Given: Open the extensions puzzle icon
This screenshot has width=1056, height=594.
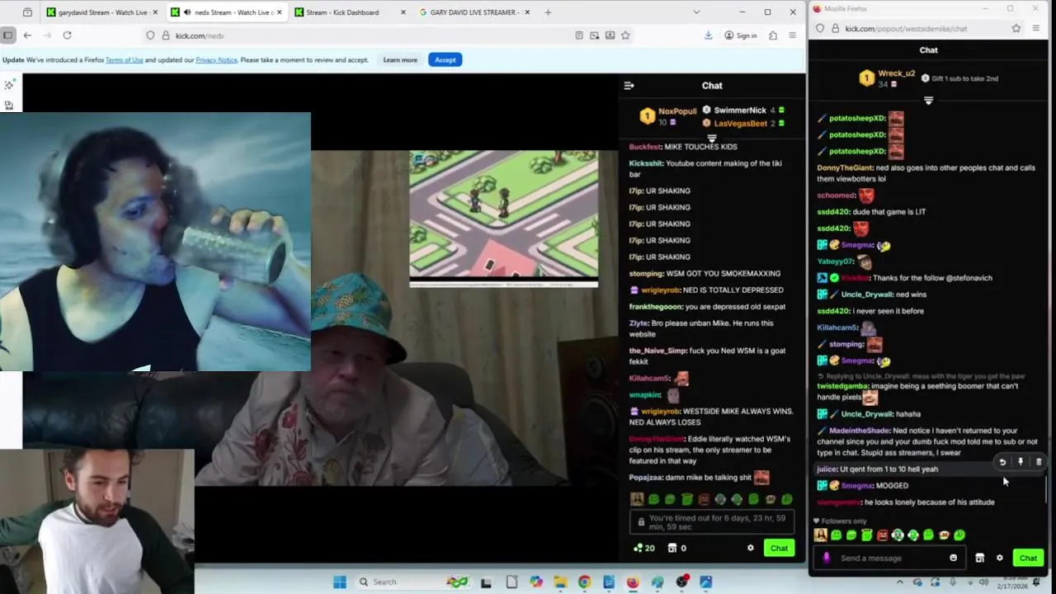Looking at the screenshot, I should [773, 35].
